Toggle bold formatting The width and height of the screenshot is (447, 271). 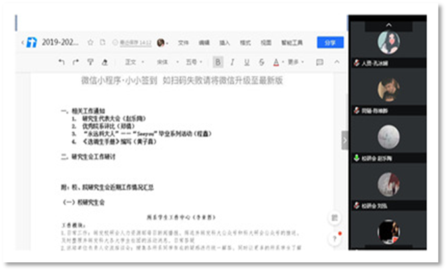(218, 62)
